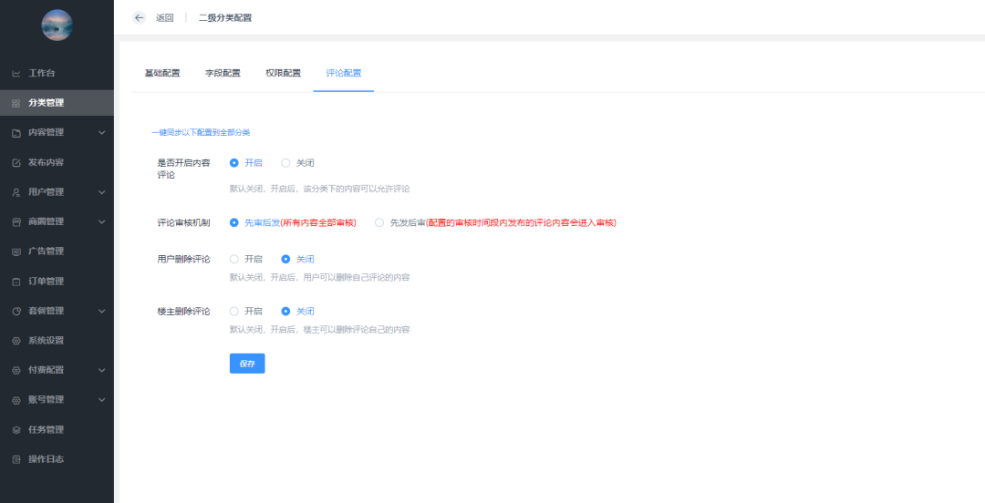Choose 先发后审 review mechanism

click(x=379, y=222)
